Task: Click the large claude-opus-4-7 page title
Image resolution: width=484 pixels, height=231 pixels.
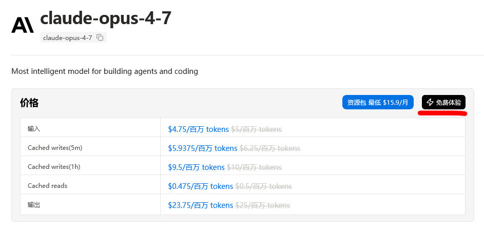Action: tap(106, 18)
